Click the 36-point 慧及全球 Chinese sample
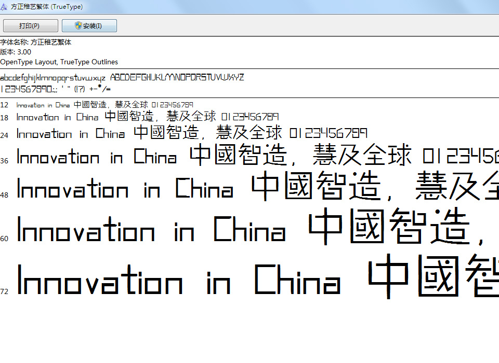Viewport: 499px width, 363px height. 362,155
